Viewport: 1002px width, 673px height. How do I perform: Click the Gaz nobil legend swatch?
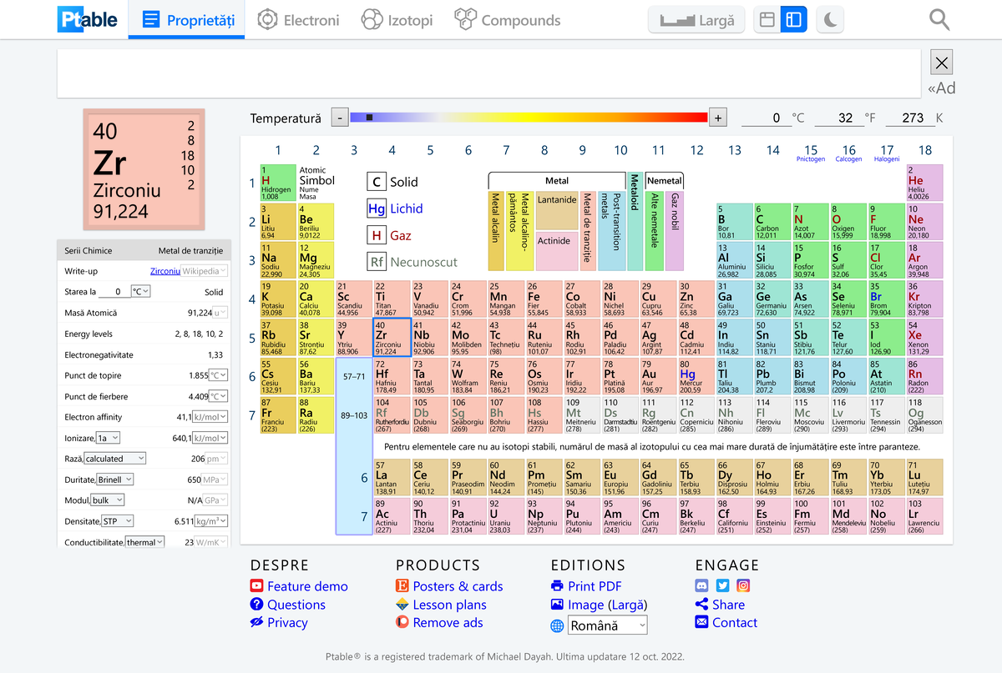(675, 231)
